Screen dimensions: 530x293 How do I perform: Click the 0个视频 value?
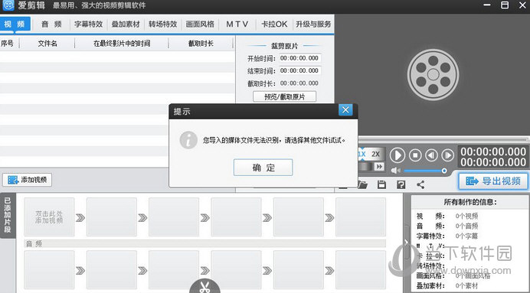coord(466,216)
